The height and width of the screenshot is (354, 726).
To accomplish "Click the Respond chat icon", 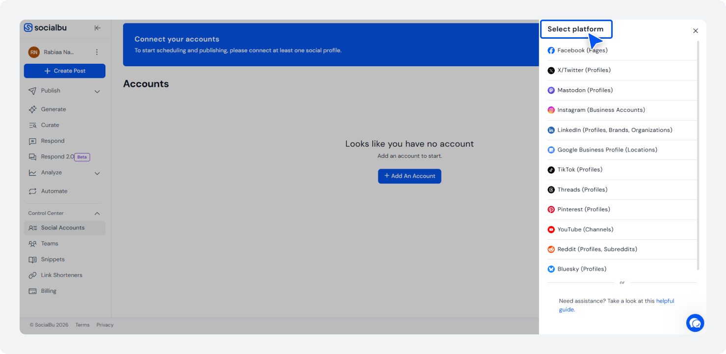I will [32, 141].
